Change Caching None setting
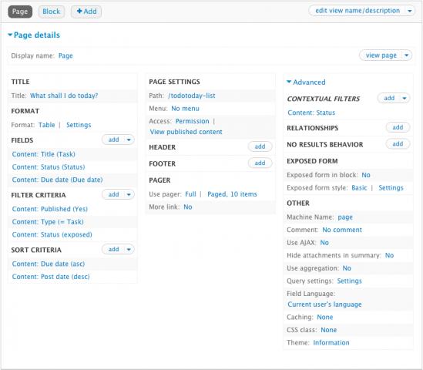Image resolution: width=423 pixels, height=370 pixels. click(325, 317)
